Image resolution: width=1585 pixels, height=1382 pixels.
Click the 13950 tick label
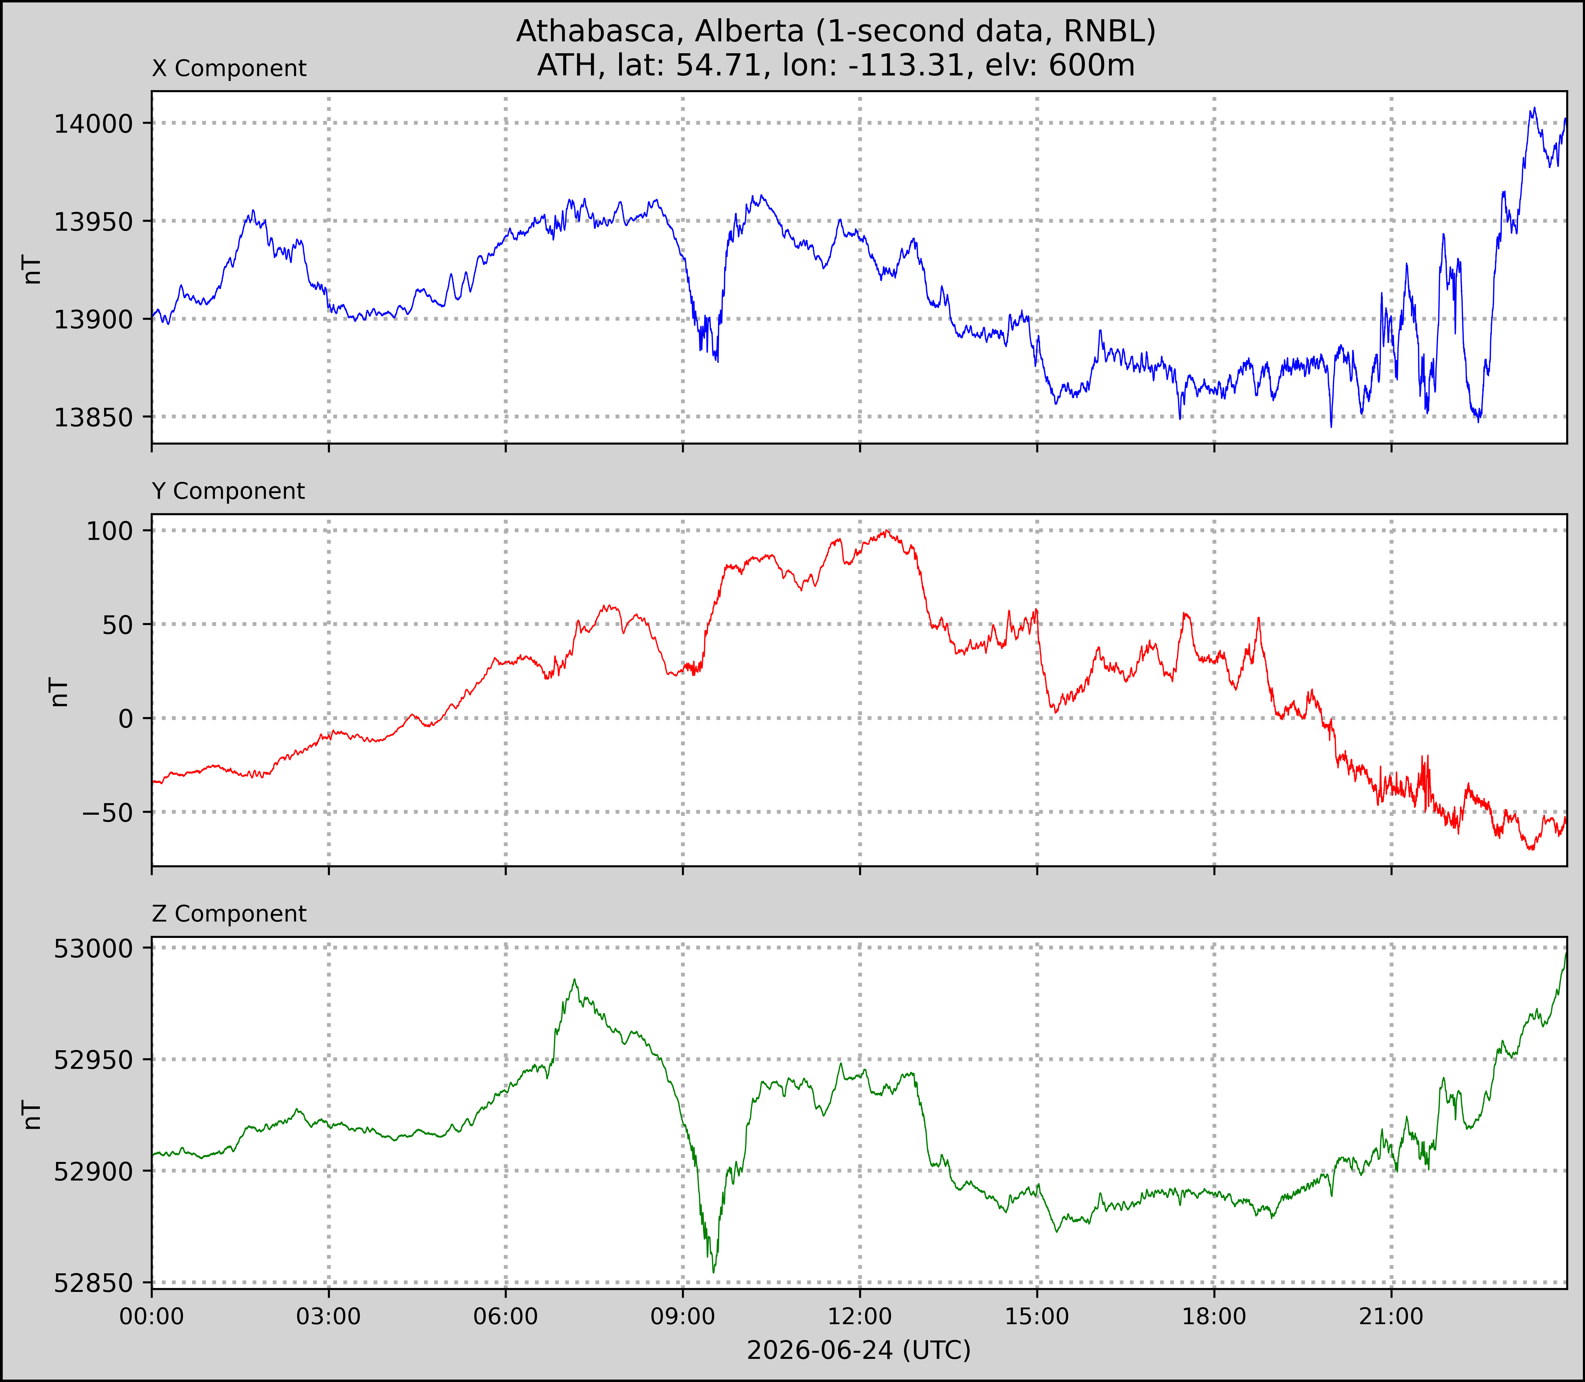(93, 221)
